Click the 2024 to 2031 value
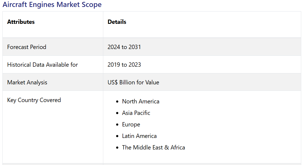Viewport: 302px width, 165px height. coord(124,47)
